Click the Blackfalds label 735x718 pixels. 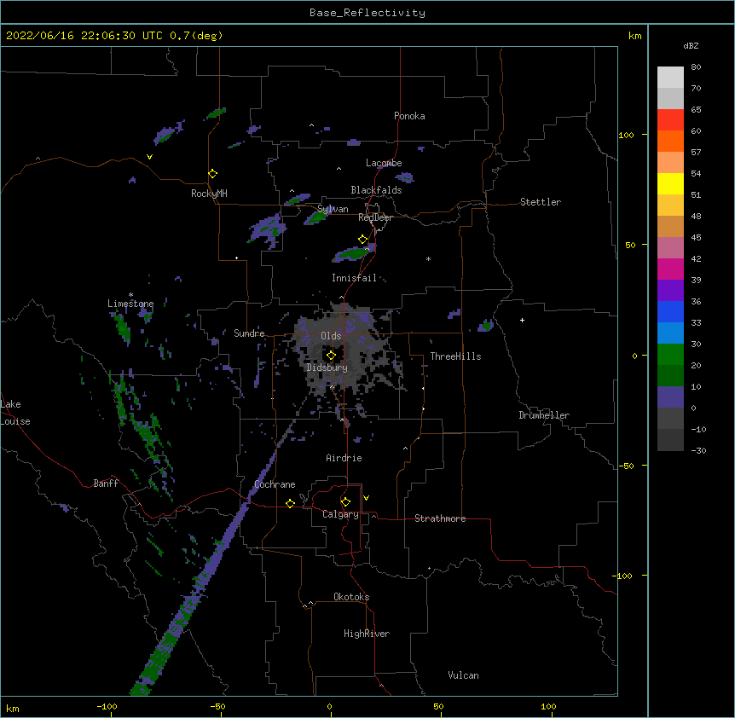(376, 190)
